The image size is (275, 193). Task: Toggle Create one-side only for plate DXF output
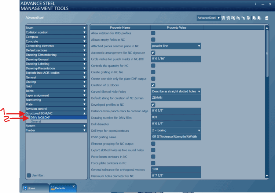tap(153, 79)
